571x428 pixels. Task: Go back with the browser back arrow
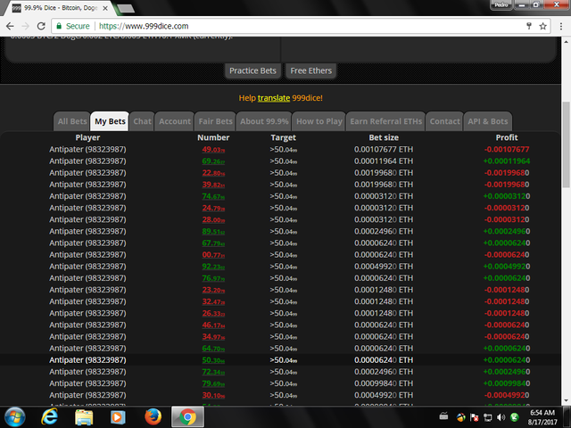tap(10, 26)
